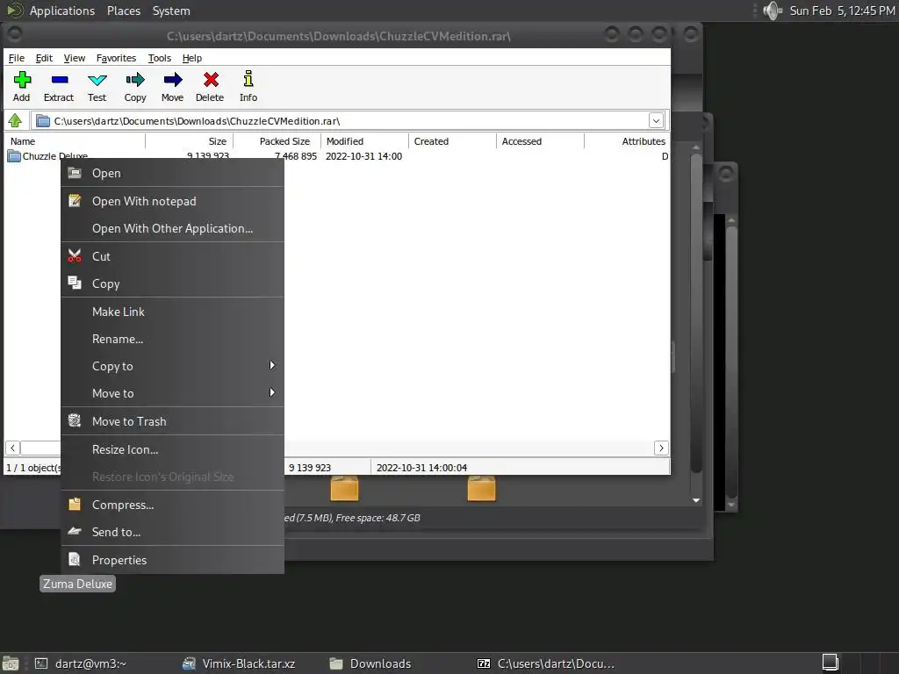This screenshot has width=899, height=674.
Task: Open the clock showing Sun Feb 5, 12:45 PM
Action: 842,11
